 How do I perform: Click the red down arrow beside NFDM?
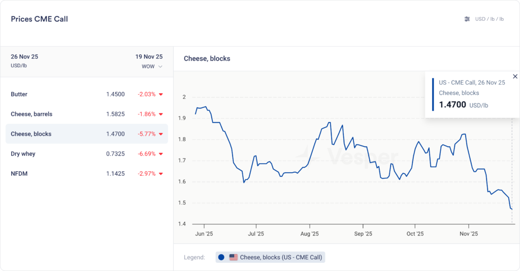[161, 174]
